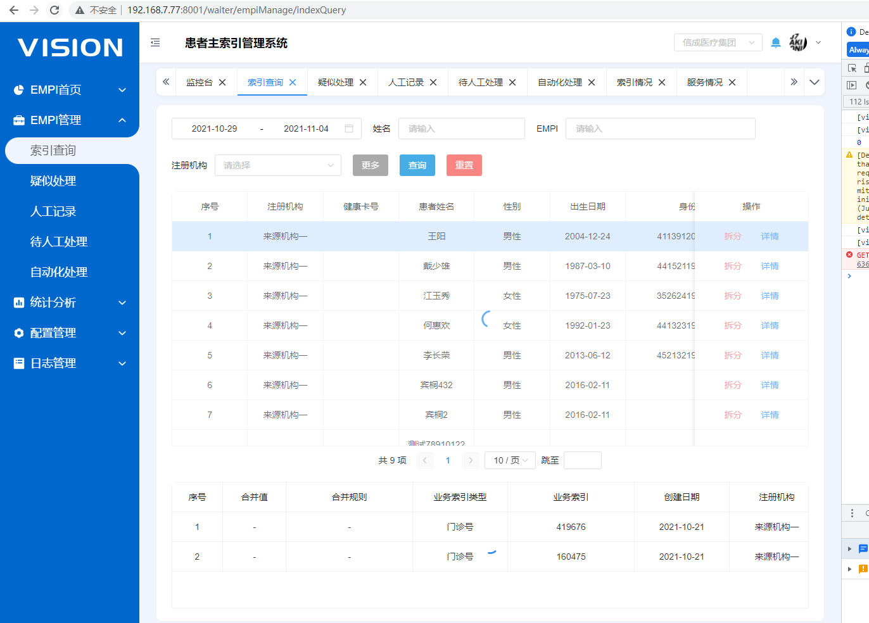Click the 跳至 page jump box
Image resolution: width=869 pixels, height=623 pixels.
pyautogui.click(x=583, y=460)
